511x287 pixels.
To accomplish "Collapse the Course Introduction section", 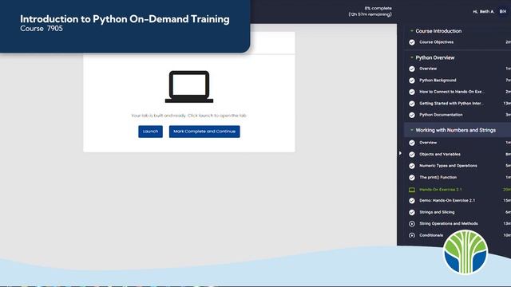I will [x=412, y=31].
